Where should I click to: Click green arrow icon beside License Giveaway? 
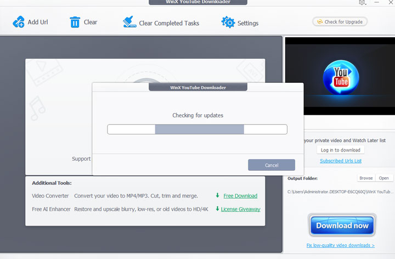[x=217, y=209]
